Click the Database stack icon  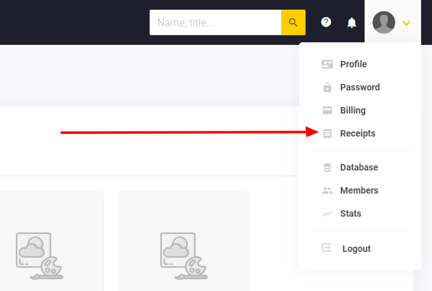point(327,167)
